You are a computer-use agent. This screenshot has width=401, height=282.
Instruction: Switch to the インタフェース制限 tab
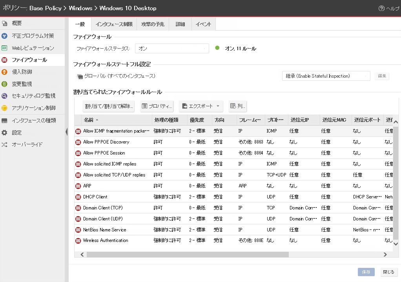point(114,24)
